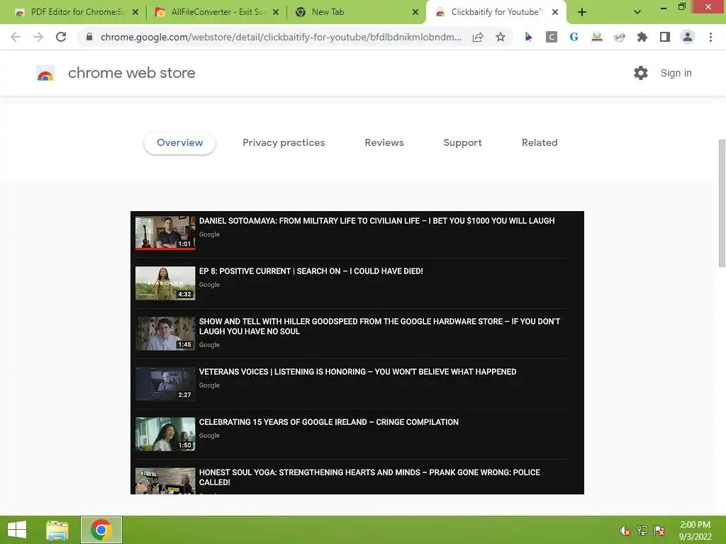Screen dimensions: 726x544
Task: Open Chrome three-dot menu
Action: tap(710, 37)
